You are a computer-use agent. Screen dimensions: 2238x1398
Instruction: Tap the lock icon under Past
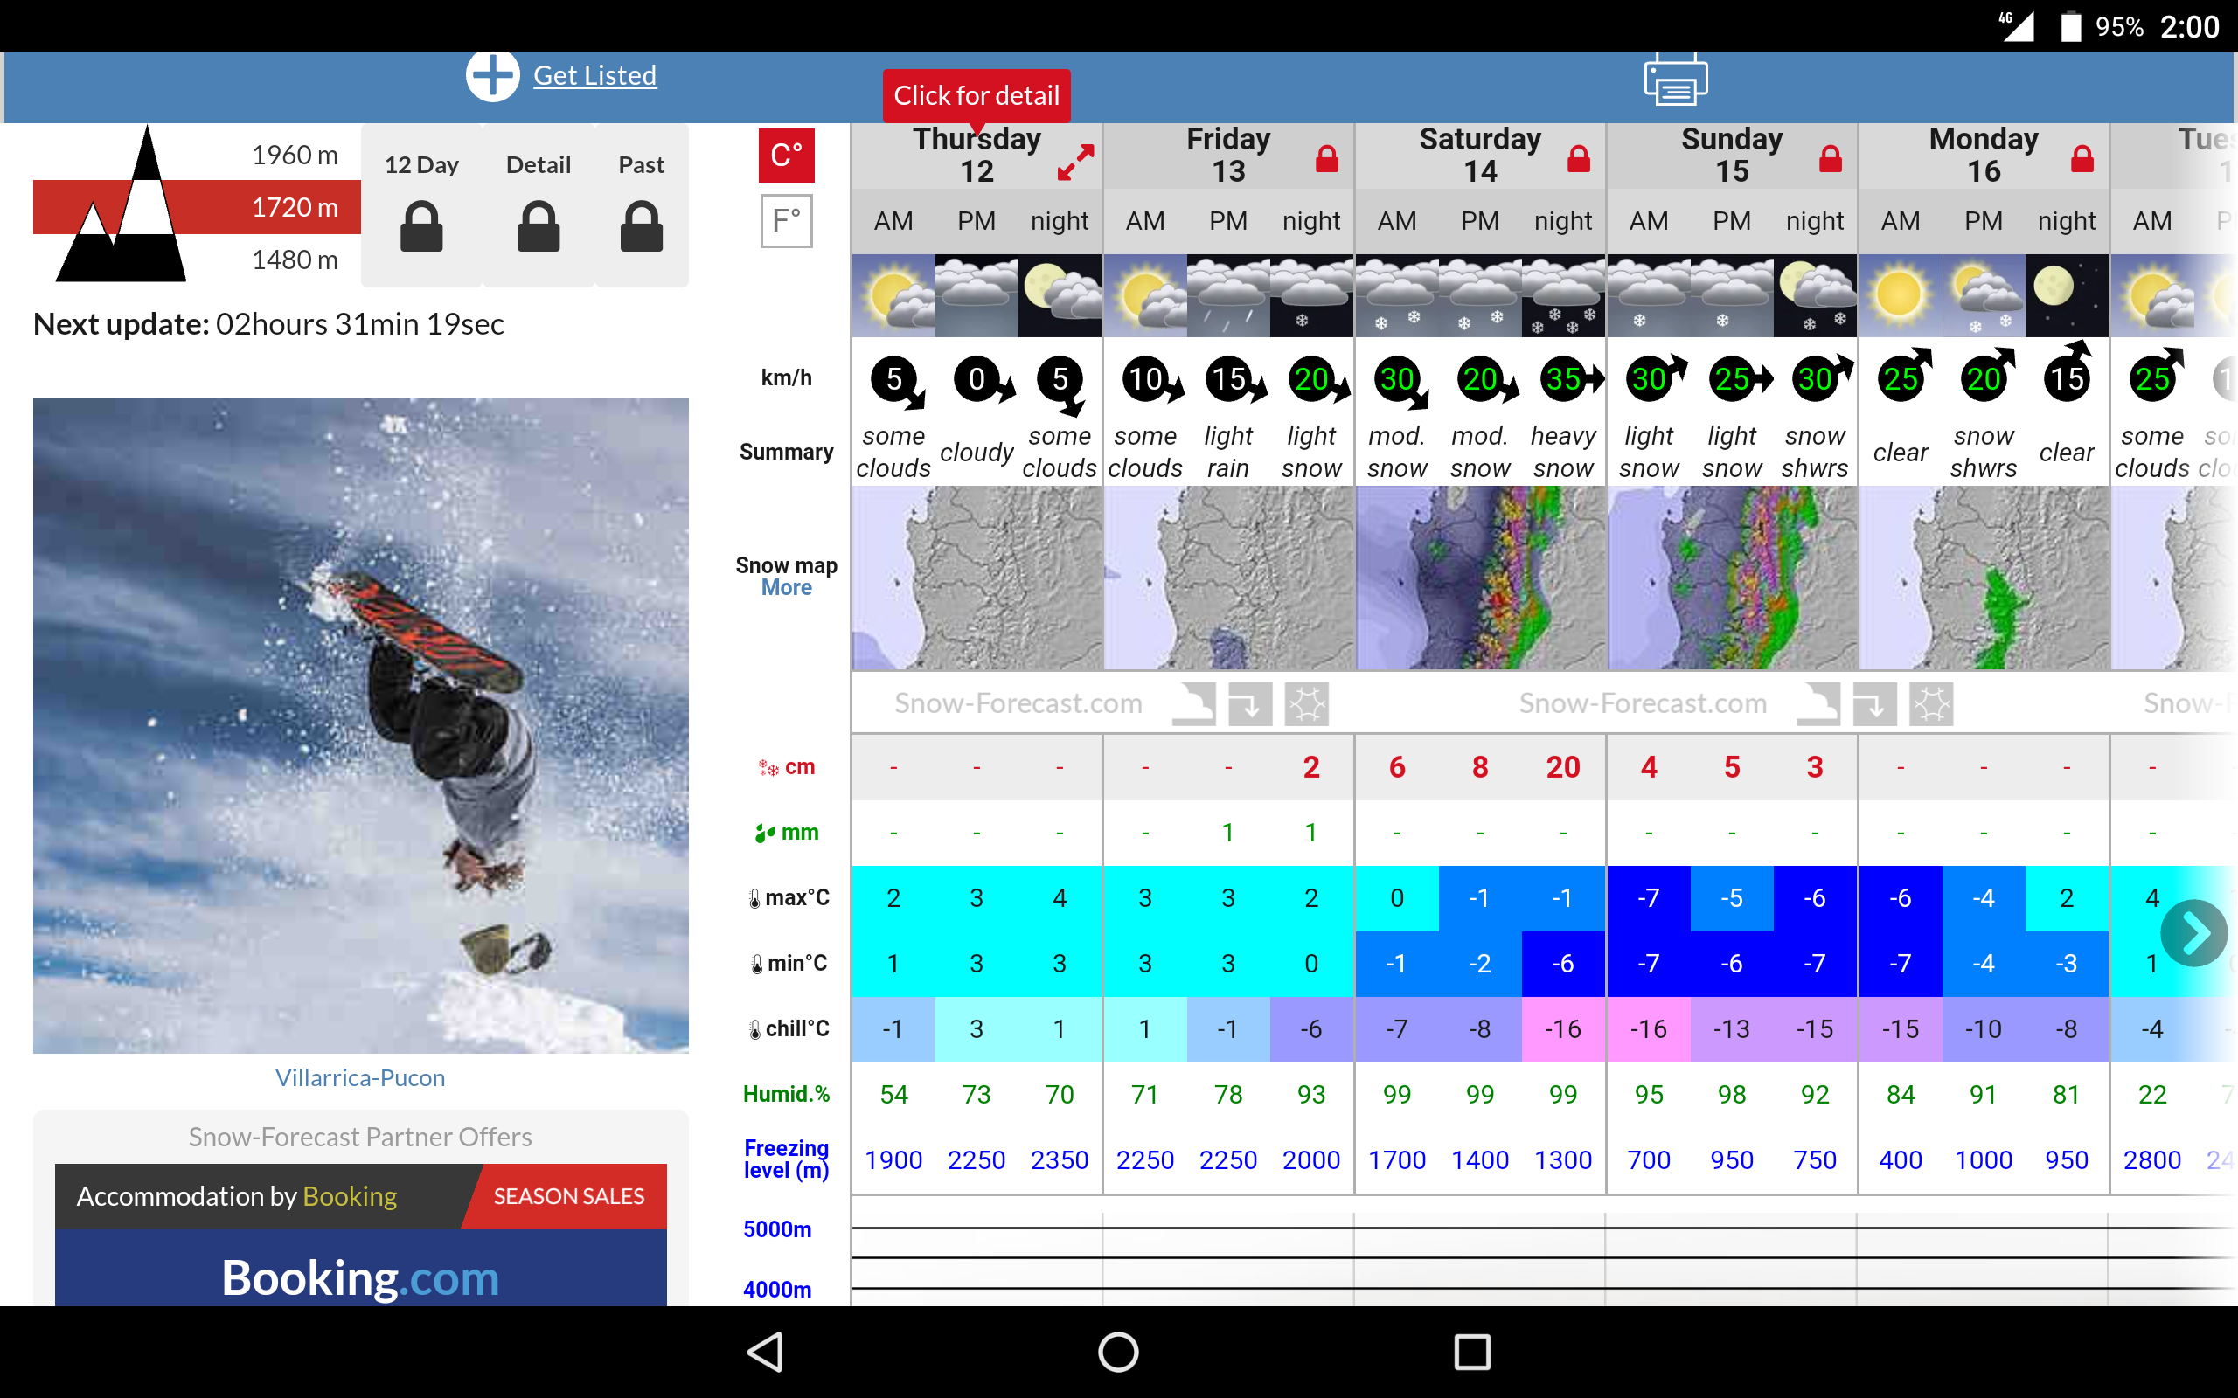click(641, 225)
